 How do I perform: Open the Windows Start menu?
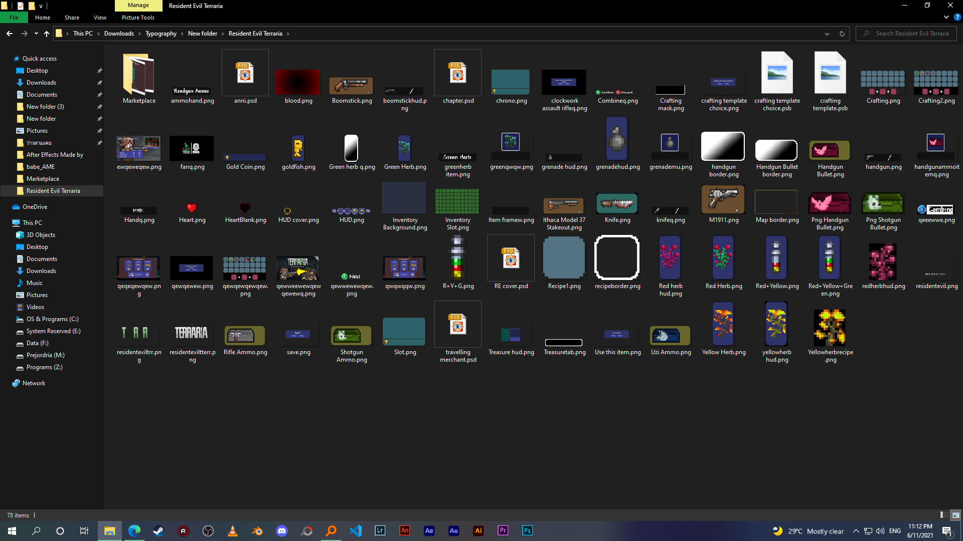pos(12,531)
